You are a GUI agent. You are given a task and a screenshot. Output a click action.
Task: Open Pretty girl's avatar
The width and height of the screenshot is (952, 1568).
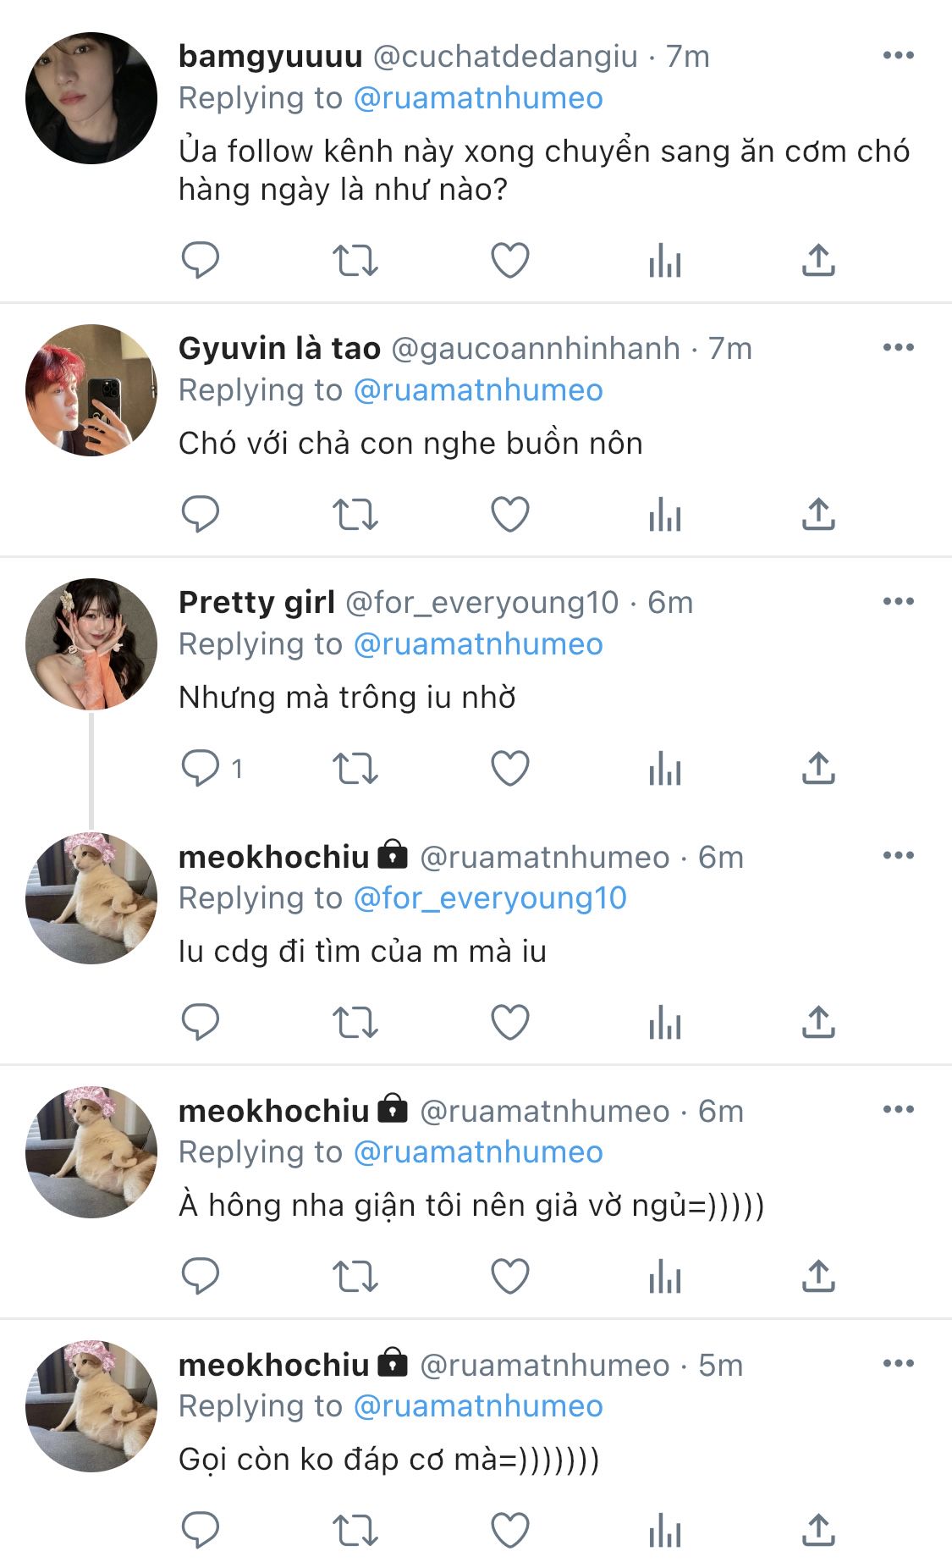tap(91, 644)
